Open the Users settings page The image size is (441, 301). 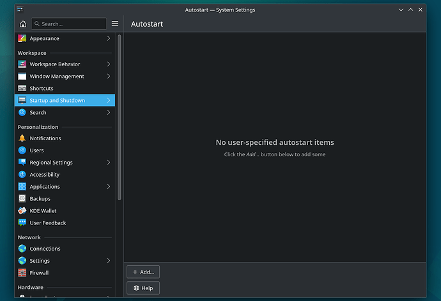(x=65, y=150)
